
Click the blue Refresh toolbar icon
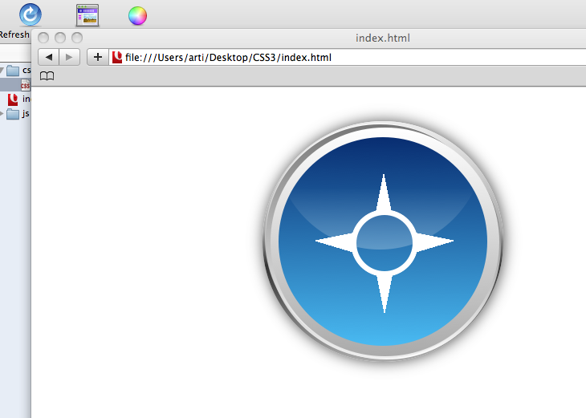pos(31,14)
